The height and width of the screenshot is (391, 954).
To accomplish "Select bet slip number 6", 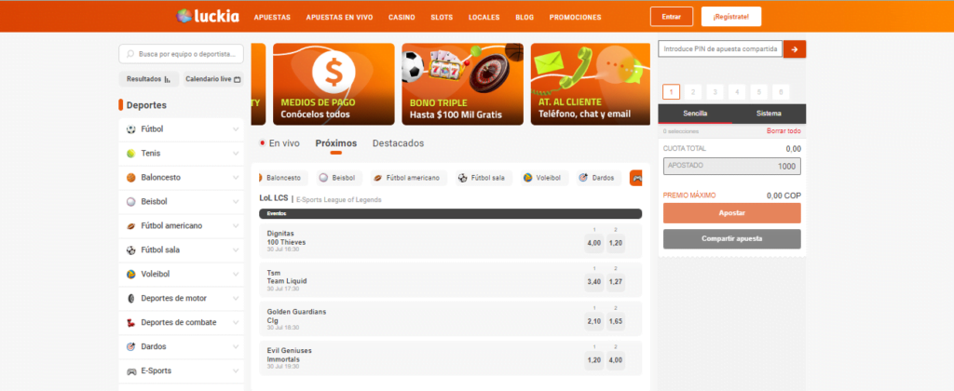I will [x=781, y=92].
